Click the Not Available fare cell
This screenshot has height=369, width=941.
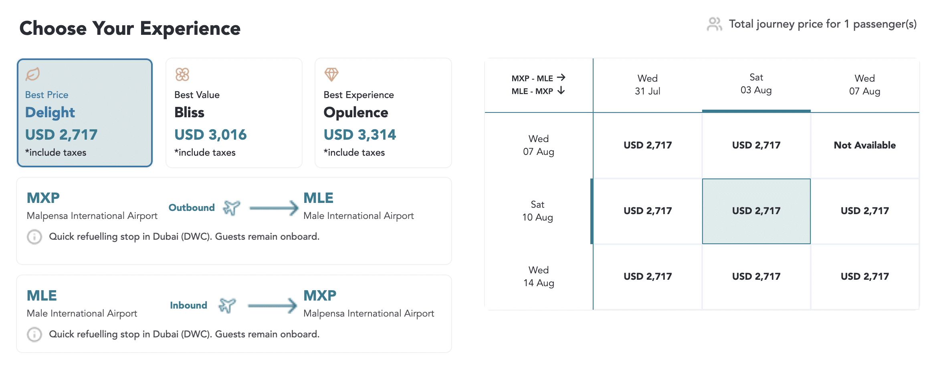(864, 145)
